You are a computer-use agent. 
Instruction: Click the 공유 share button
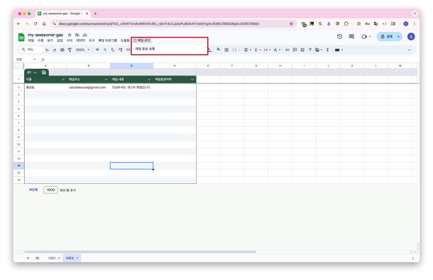coord(386,36)
